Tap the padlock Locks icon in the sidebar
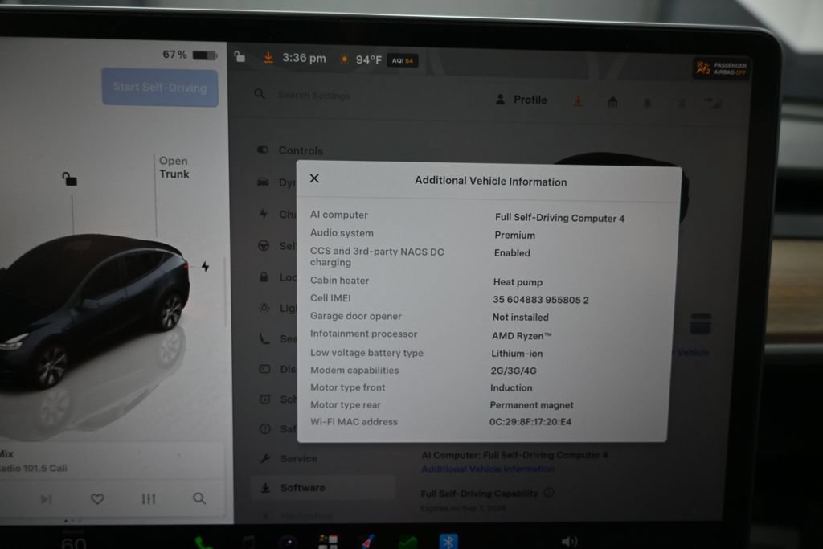Screen dimensions: 823x549 [264, 277]
